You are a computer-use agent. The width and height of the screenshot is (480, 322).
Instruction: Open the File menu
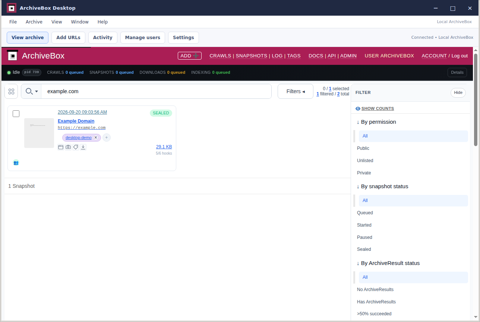pyautogui.click(x=13, y=22)
